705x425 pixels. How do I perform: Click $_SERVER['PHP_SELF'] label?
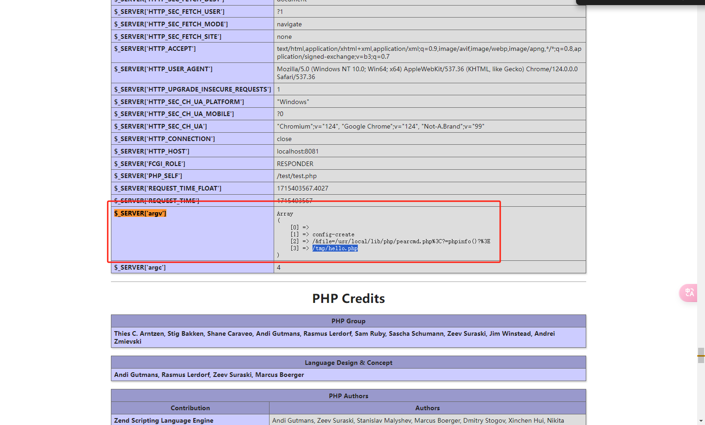pos(148,176)
